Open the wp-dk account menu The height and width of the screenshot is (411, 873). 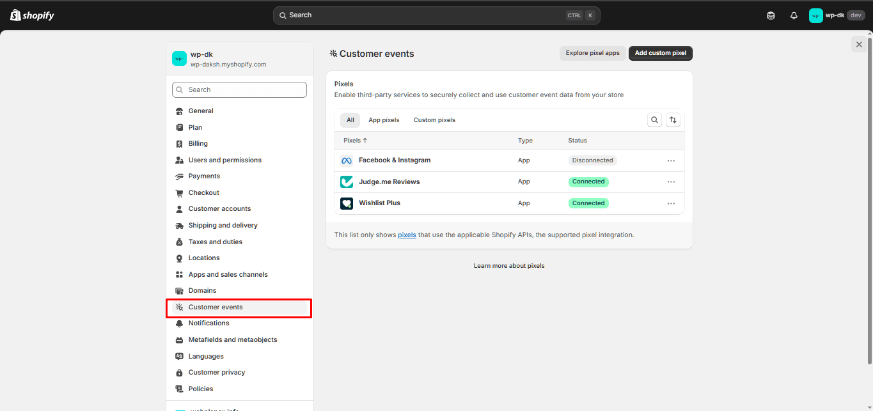tap(837, 15)
